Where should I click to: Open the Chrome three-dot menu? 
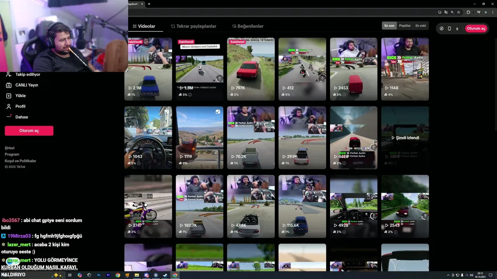point(493,12)
